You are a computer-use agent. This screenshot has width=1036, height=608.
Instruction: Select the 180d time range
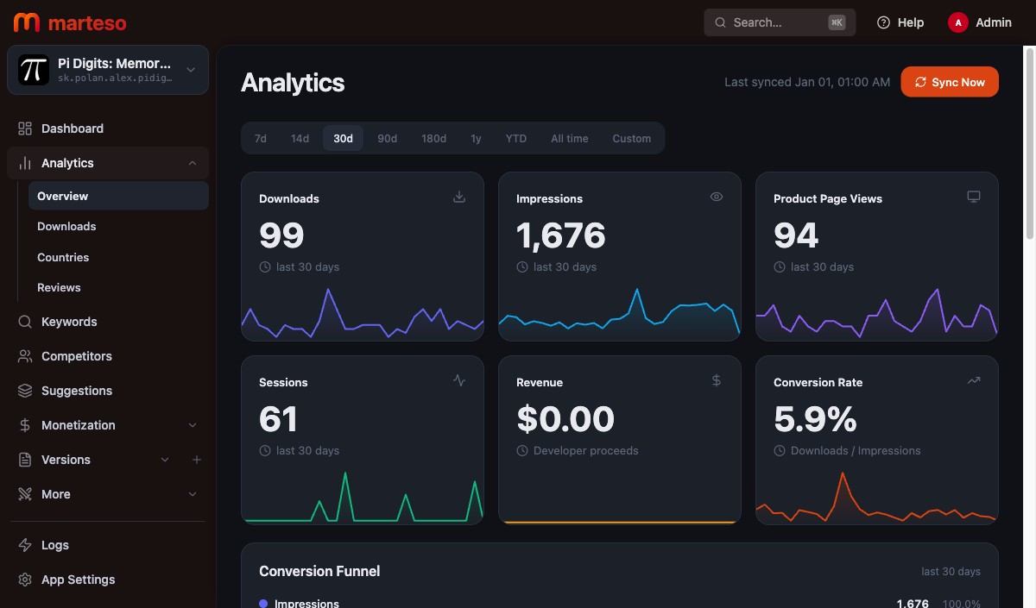click(433, 138)
